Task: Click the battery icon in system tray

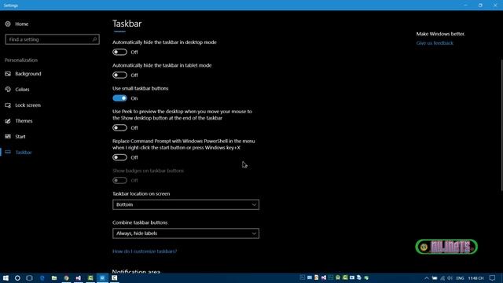Action: point(435,277)
